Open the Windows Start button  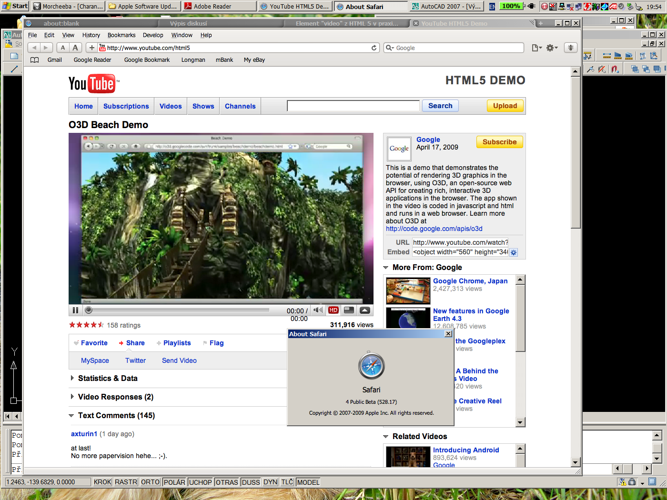(15, 6)
